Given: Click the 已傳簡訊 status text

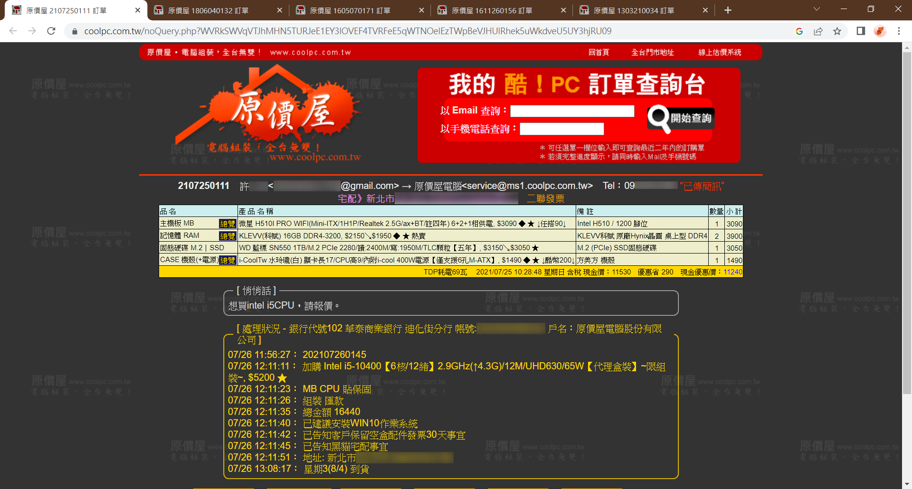Looking at the screenshot, I should (x=702, y=186).
